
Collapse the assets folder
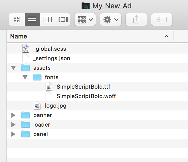tap(13, 68)
